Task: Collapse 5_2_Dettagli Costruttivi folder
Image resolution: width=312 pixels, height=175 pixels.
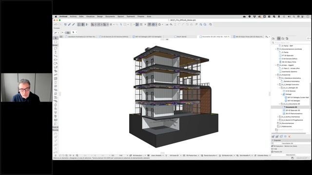Action: click(278, 85)
